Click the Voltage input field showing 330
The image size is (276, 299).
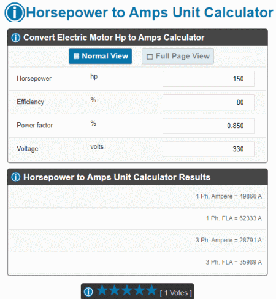pyautogui.click(x=209, y=149)
